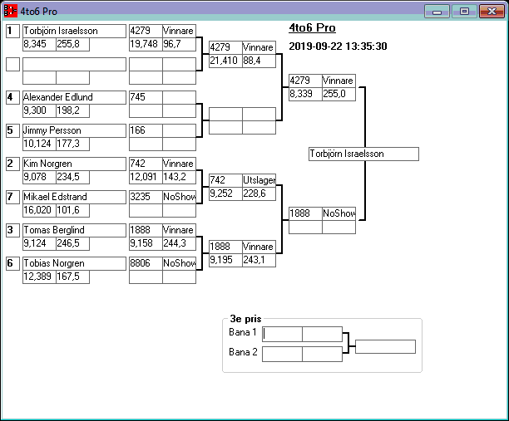
Task: Click the Bana 2 first input field
Action: pyautogui.click(x=282, y=354)
